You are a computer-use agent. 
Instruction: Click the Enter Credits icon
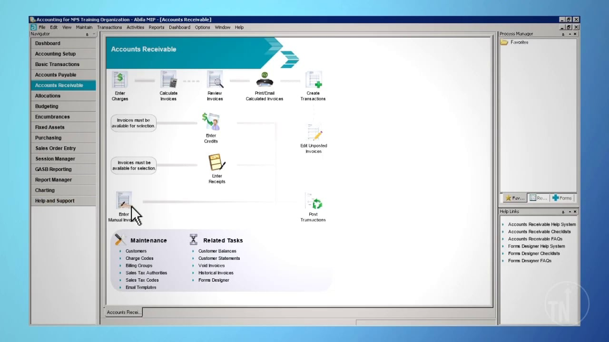click(x=211, y=122)
